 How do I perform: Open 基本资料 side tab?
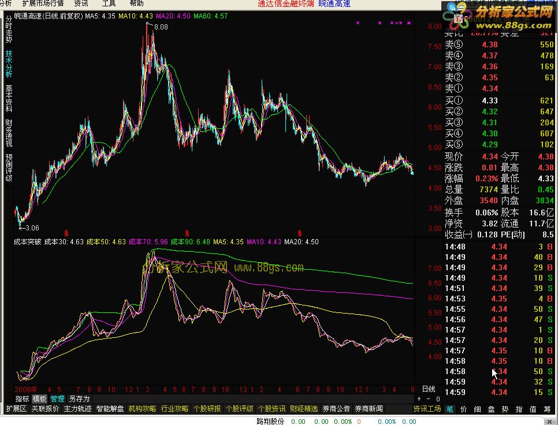9,98
